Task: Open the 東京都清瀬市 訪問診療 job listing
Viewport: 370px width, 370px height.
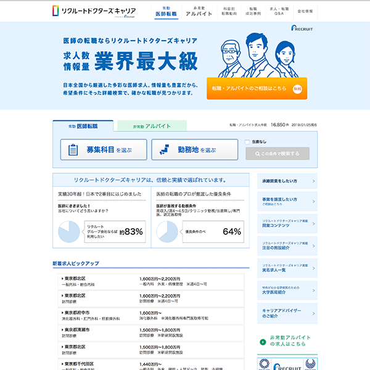Action: point(151,333)
